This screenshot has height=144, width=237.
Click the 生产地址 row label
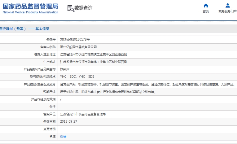point(50,62)
